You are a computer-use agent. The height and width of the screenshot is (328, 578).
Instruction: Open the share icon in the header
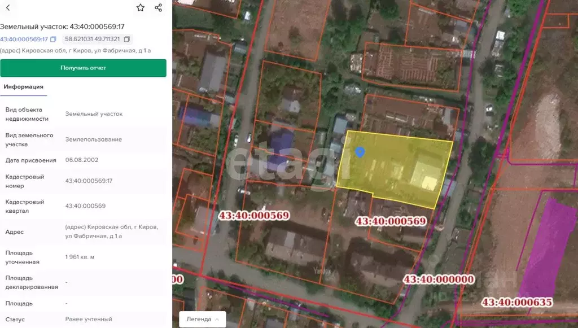159,8
